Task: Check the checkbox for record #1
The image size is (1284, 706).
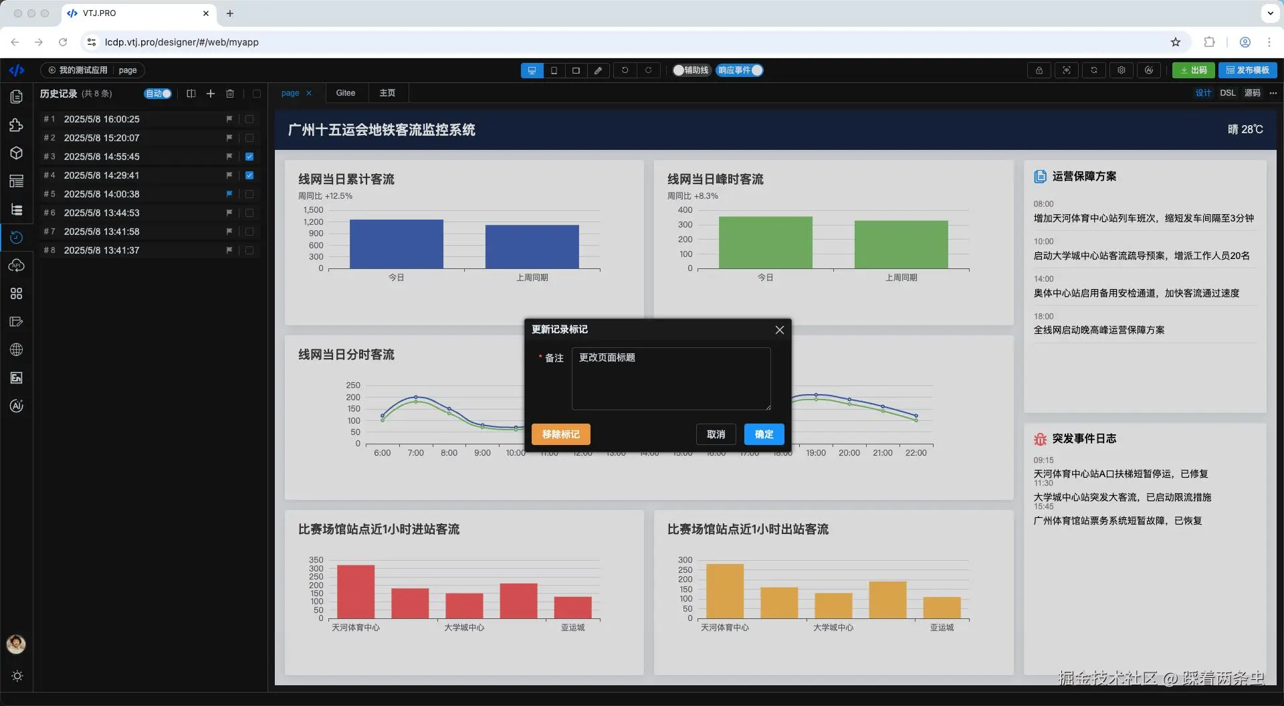Action: pos(249,119)
